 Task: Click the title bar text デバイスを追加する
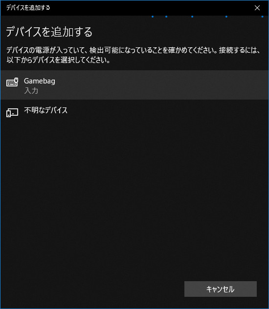click(28, 8)
